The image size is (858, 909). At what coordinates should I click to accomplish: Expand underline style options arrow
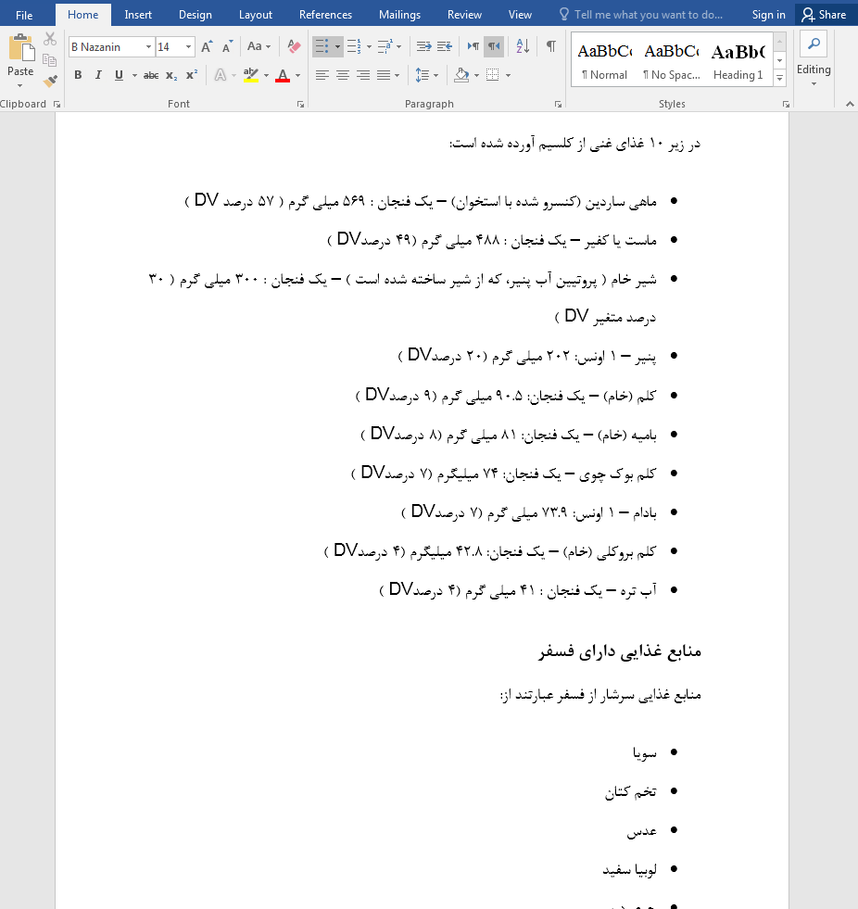(x=134, y=75)
